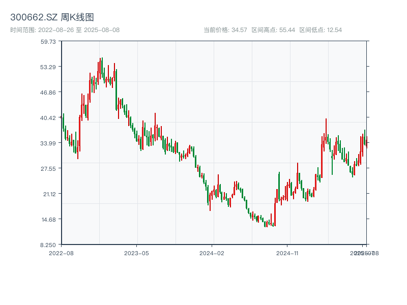This screenshot has width=407, height=305.
Task: Click the 2024-11 x-axis date label
Action: 287,253
